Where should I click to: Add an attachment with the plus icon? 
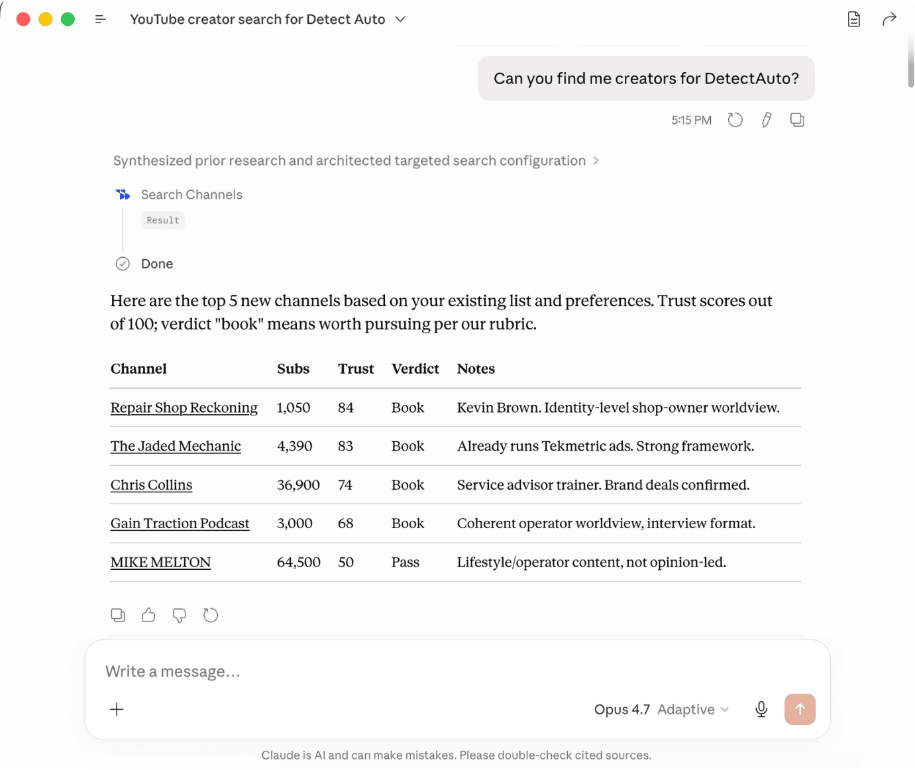(x=117, y=710)
